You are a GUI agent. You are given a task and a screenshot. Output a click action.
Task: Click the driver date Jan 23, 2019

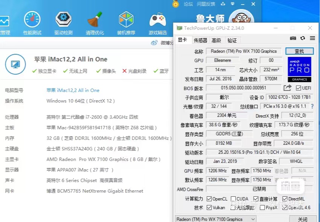tap(225, 161)
